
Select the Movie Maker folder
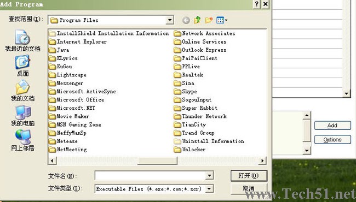pos(69,116)
